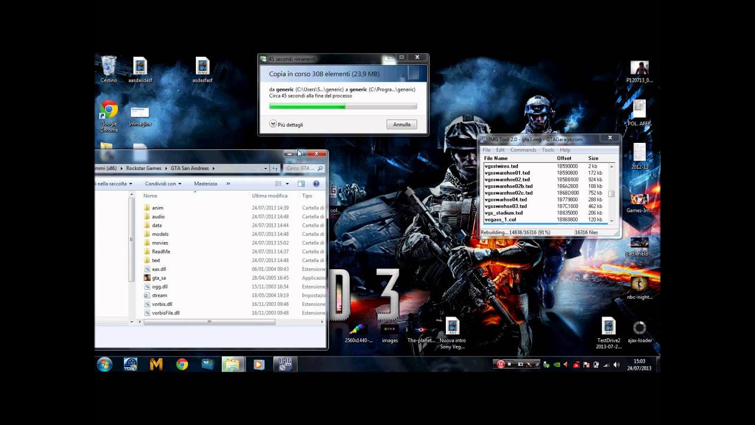Select the P120713_0... desktop image icon
The width and height of the screenshot is (755, 425).
point(639,71)
